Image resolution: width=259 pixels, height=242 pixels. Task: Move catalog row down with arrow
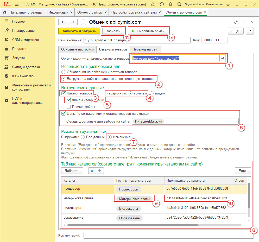pyautogui.click(x=100, y=171)
